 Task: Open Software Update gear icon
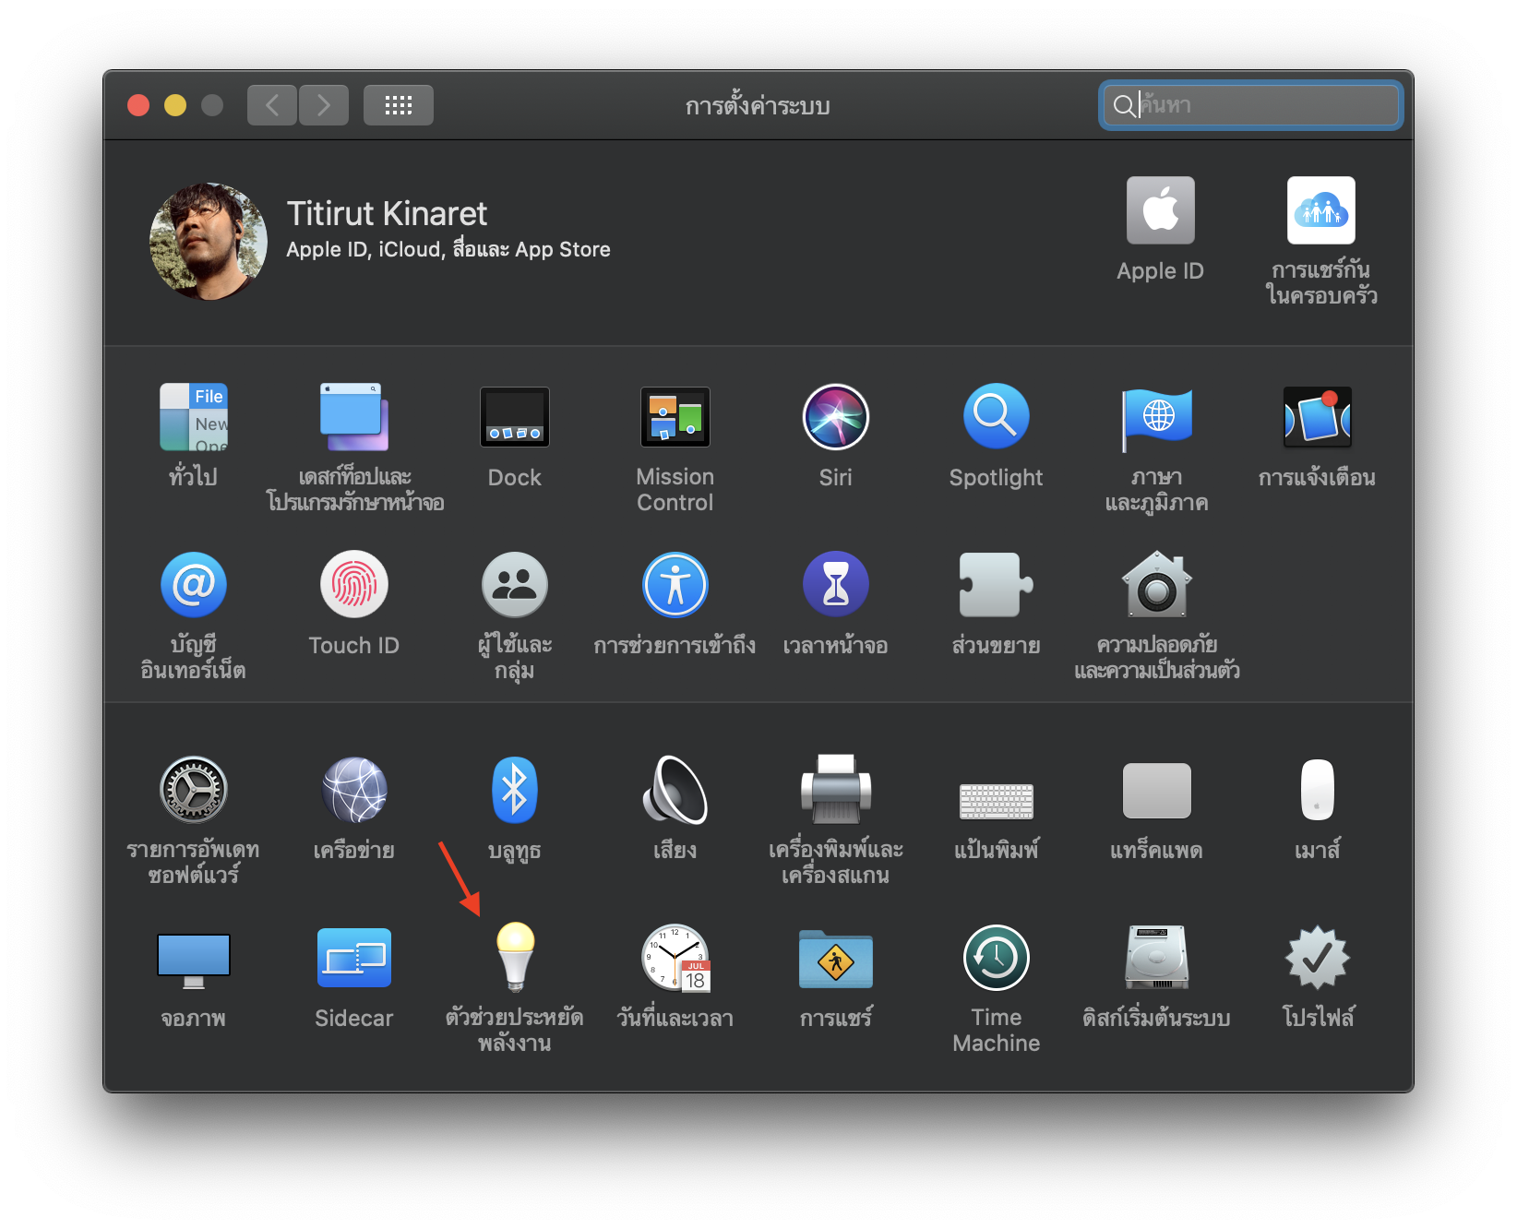pos(194,790)
